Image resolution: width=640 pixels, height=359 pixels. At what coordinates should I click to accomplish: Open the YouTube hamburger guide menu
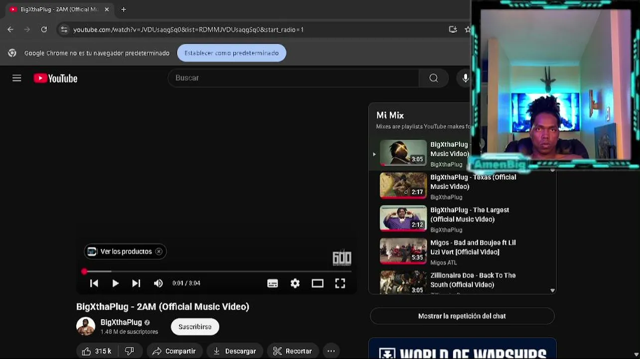(17, 78)
